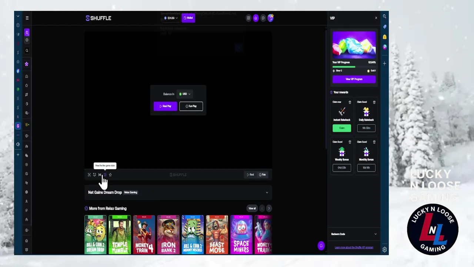
Task: Open the VIP crown icon in header
Action: pos(256,18)
